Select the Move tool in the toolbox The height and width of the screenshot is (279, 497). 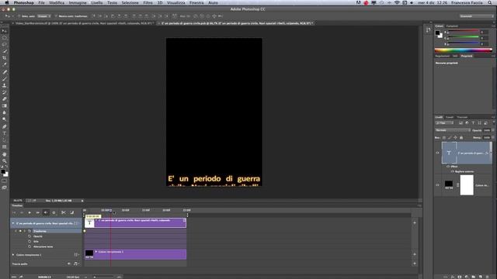pos(5,31)
